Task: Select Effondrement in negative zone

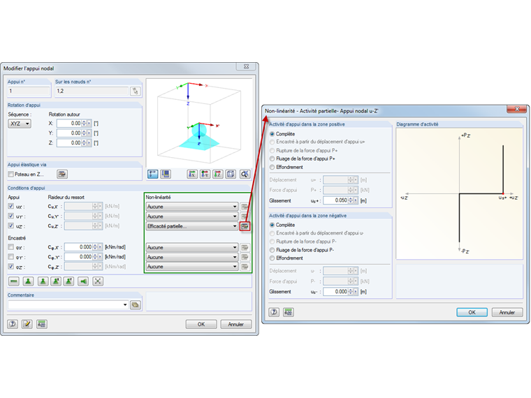Action: pos(272,258)
